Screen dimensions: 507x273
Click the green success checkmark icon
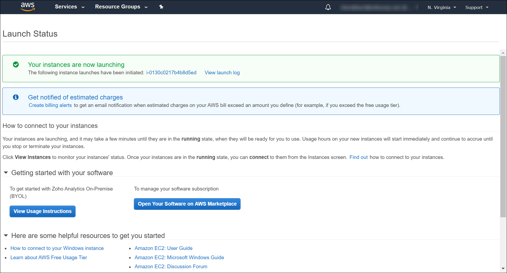(16, 64)
